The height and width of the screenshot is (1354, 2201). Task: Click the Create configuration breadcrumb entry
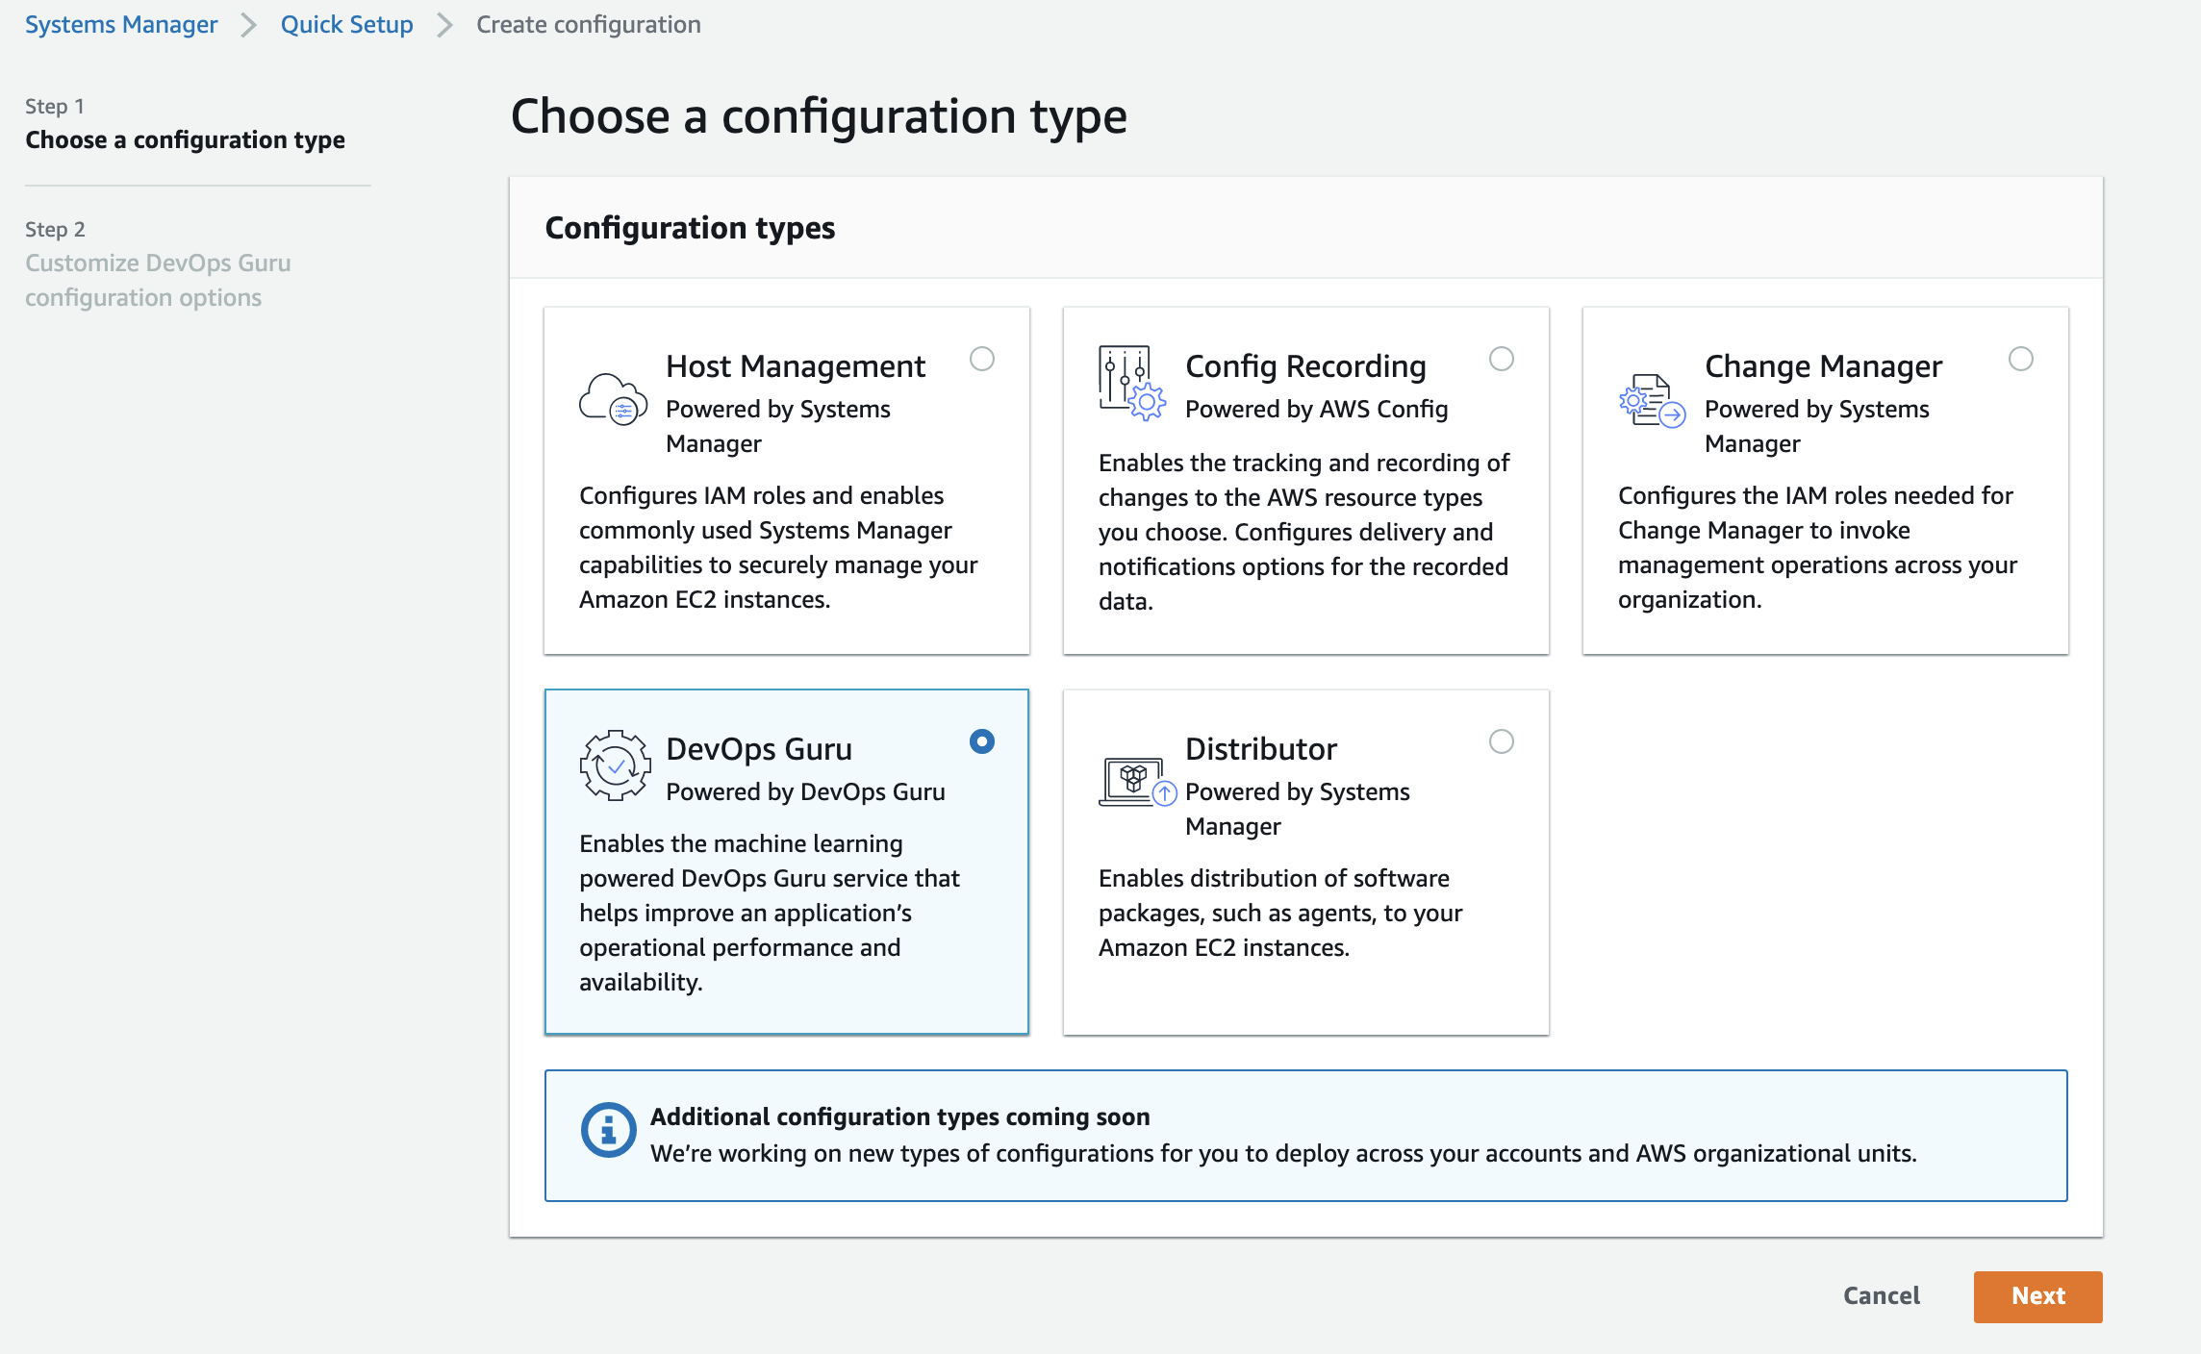click(588, 24)
